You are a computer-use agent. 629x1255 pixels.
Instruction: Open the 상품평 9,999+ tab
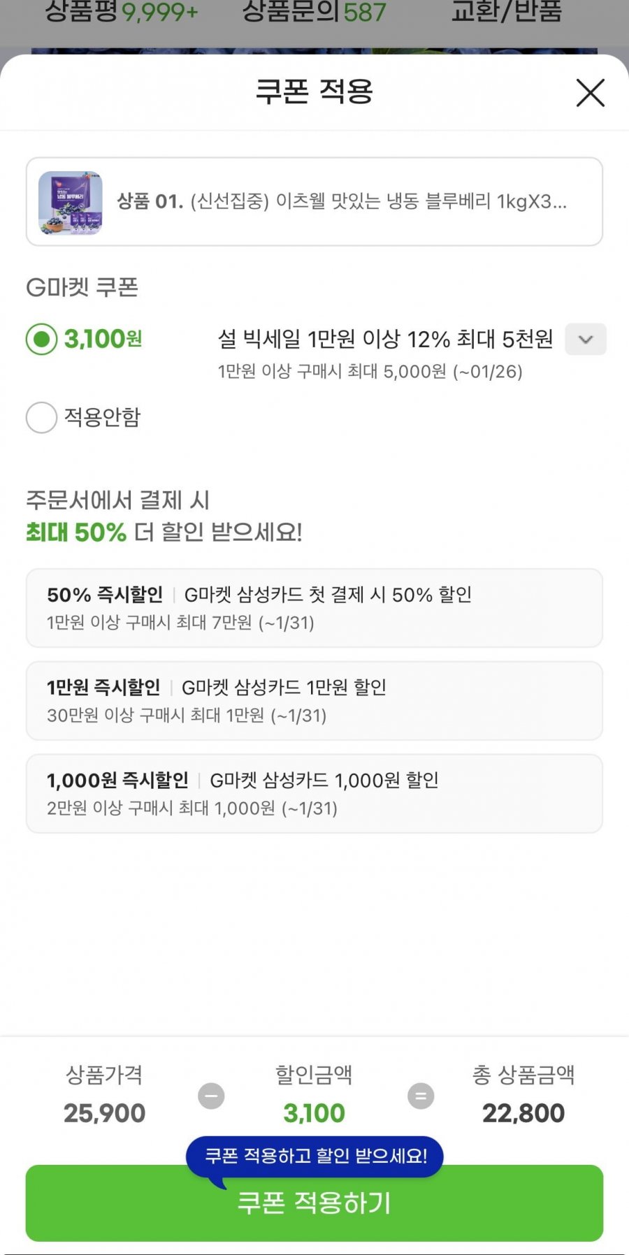[x=122, y=13]
